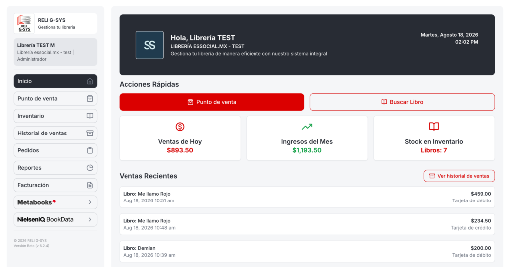Open the Stock en Inventario card
Screen dimensions: 510x267
pyautogui.click(x=434, y=138)
